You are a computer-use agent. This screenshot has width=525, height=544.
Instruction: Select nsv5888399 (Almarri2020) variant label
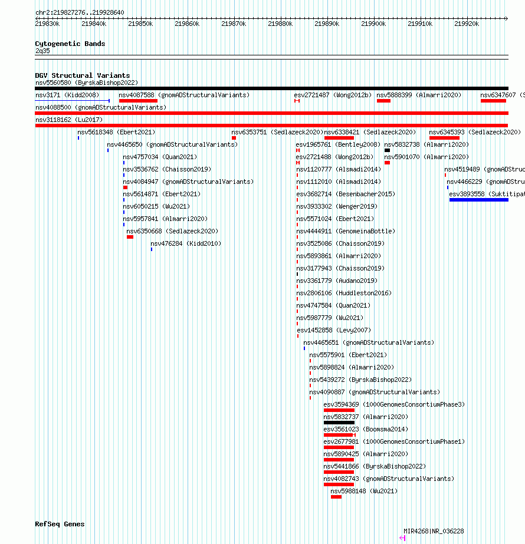pos(419,95)
